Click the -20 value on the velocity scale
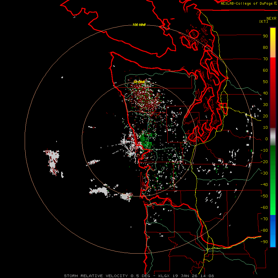 click(x=264, y=162)
